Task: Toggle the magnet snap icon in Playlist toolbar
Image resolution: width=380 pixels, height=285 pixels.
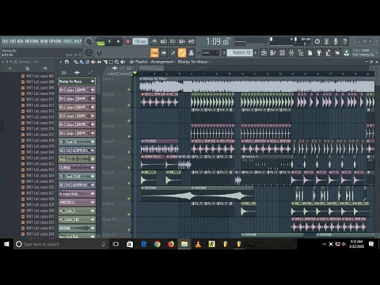Action: [66, 62]
